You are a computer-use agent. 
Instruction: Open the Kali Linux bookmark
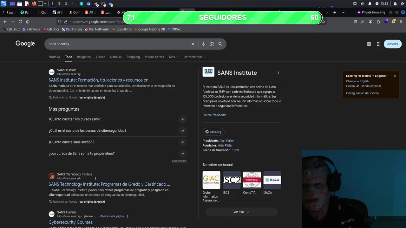point(11,29)
